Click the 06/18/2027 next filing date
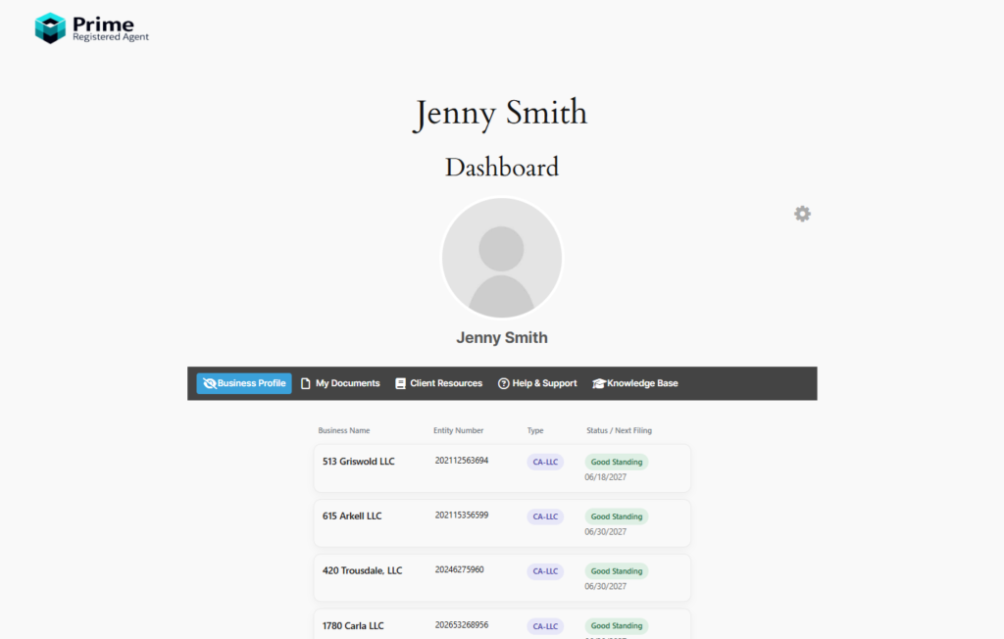Screen dimensions: 1004x639 point(605,477)
